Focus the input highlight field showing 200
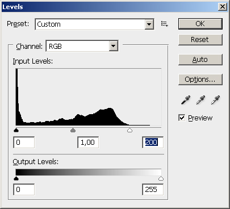Image resolution: width=230 pixels, height=209 pixels. [153, 143]
